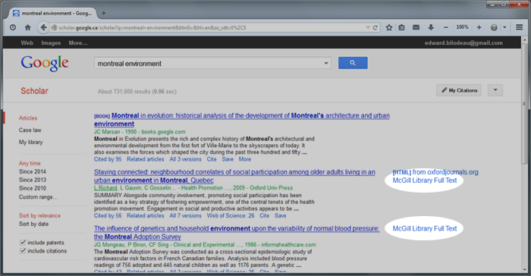Open the search box dropdown arrow
531x276 pixels.
(x=325, y=64)
